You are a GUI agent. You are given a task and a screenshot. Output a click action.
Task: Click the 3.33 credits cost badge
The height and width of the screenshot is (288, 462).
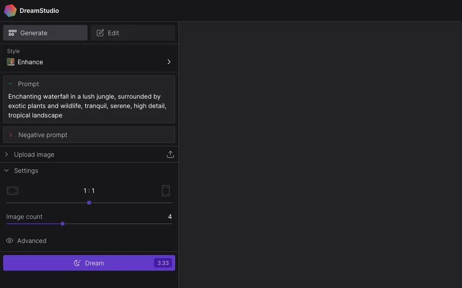click(x=163, y=263)
